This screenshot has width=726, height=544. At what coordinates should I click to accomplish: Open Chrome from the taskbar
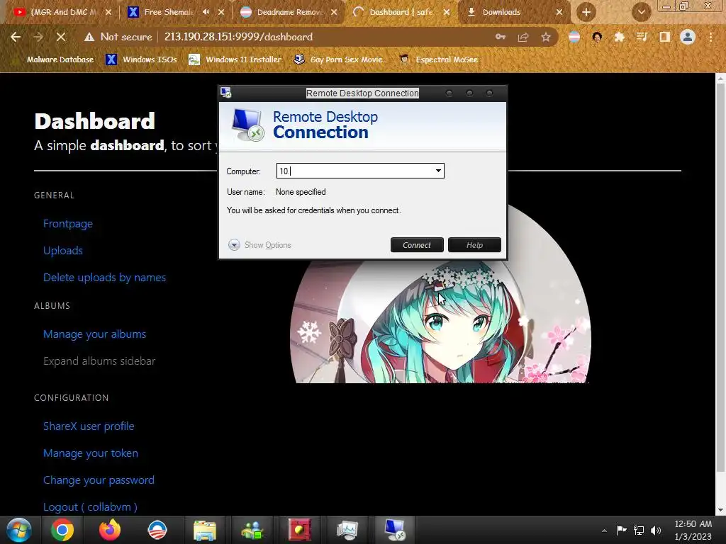pyautogui.click(x=62, y=530)
